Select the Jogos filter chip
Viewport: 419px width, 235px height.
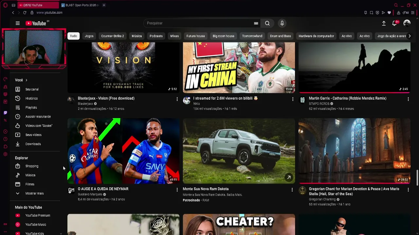[89, 36]
